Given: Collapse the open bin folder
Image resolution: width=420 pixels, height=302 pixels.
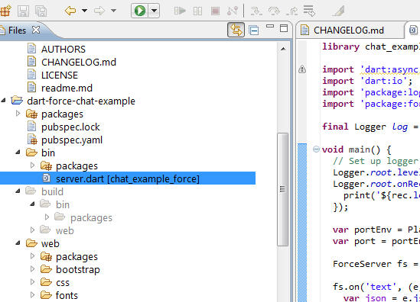Looking at the screenshot, I should tap(18, 153).
